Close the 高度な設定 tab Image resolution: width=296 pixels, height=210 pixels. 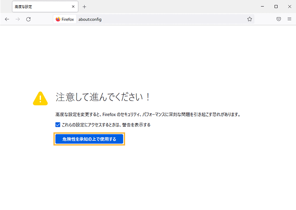click(73, 7)
